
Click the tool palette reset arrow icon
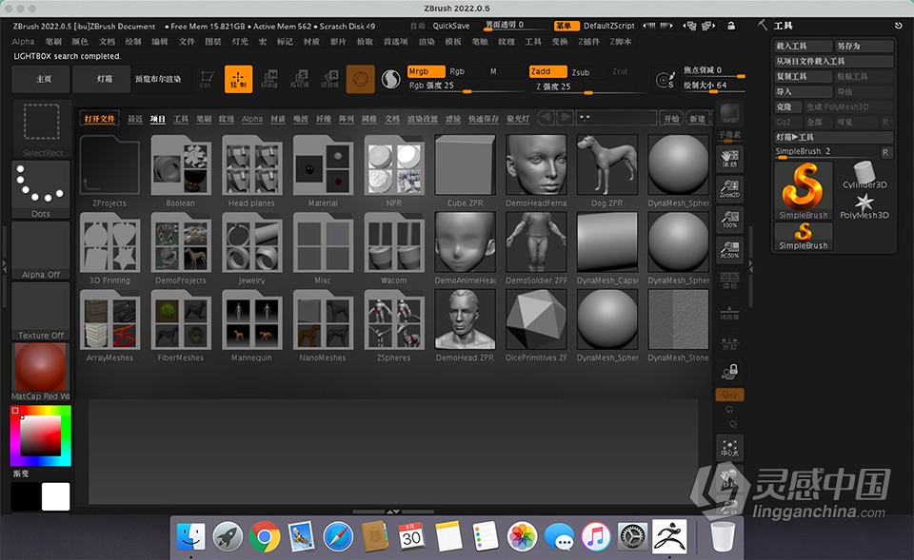(898, 26)
